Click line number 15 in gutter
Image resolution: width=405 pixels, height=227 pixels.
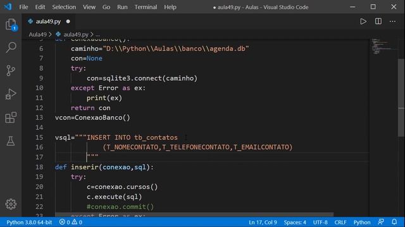point(39,137)
